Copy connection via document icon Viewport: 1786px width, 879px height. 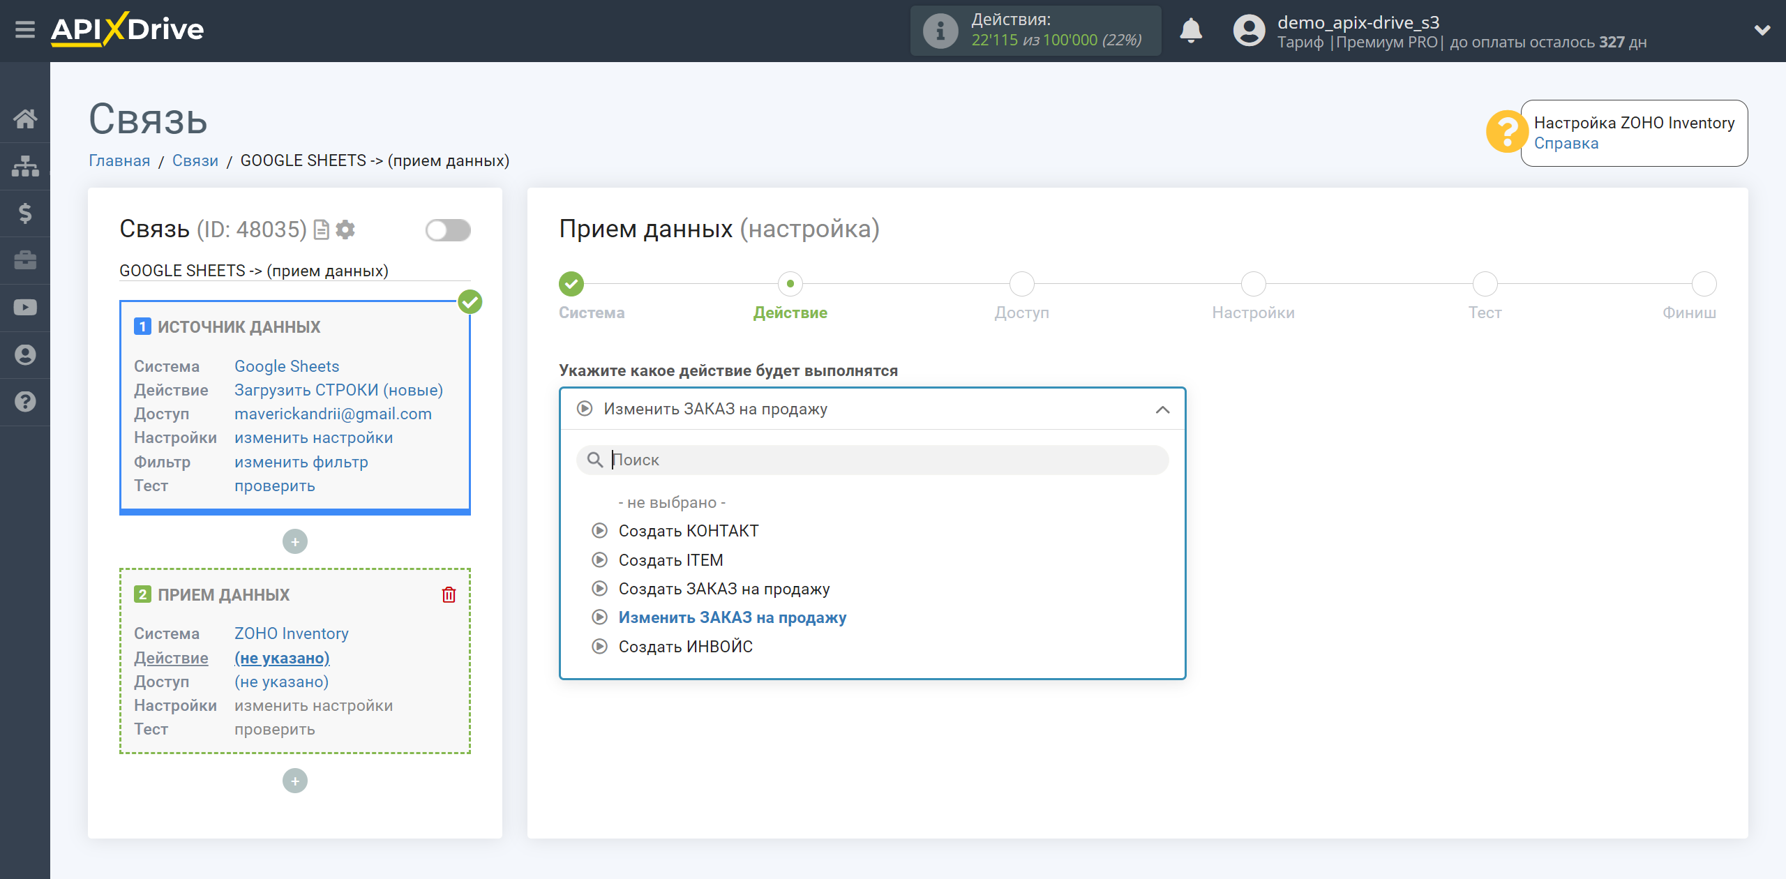tap(321, 230)
